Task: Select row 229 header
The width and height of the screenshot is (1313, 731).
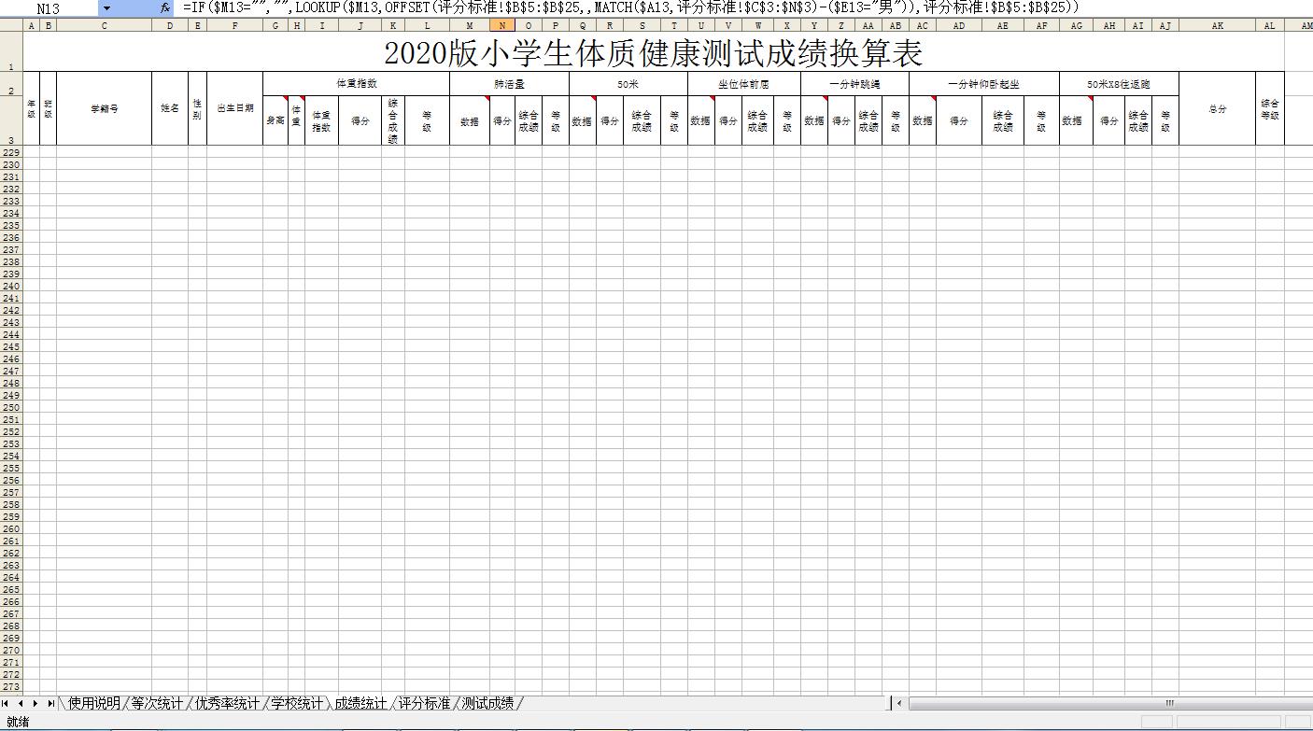Action: point(11,152)
